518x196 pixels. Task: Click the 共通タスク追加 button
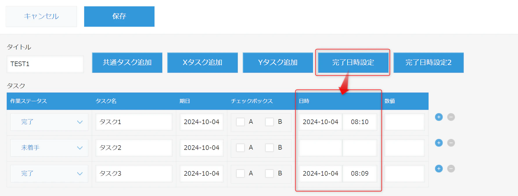(127, 63)
